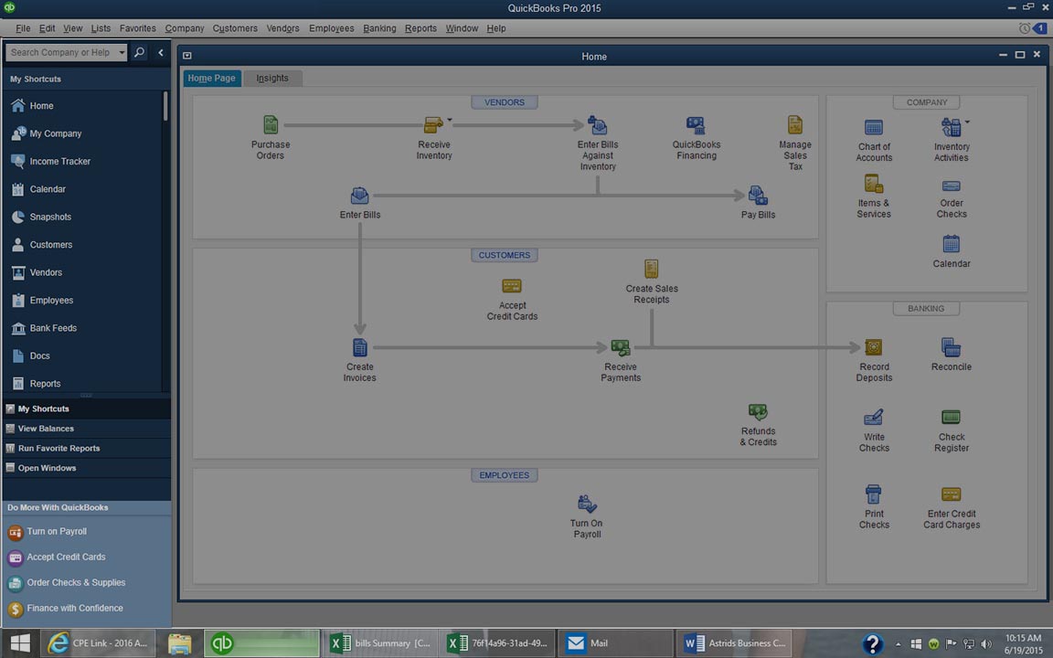The image size is (1053, 658).
Task: Open Chart of Accounts icon
Action: click(874, 128)
